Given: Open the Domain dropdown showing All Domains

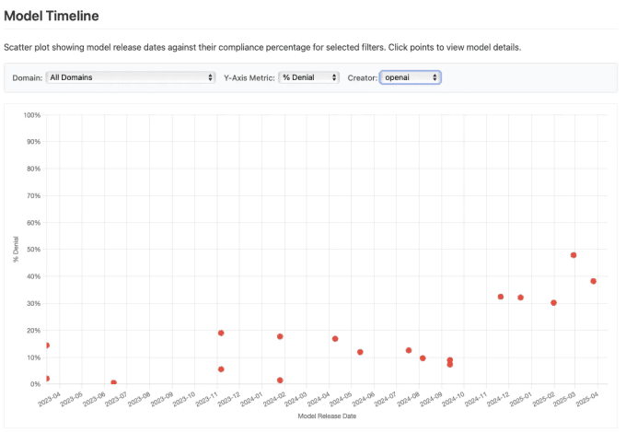Looking at the screenshot, I should tap(131, 77).
